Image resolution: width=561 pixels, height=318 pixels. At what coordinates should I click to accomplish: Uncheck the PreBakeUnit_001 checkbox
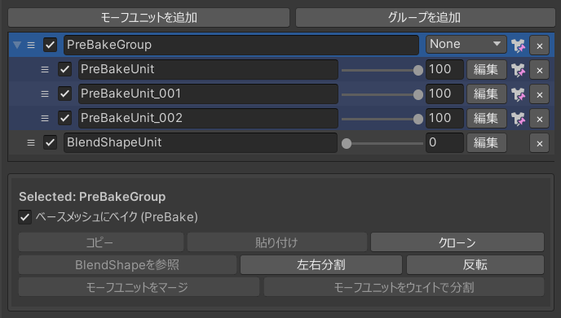[x=64, y=94]
